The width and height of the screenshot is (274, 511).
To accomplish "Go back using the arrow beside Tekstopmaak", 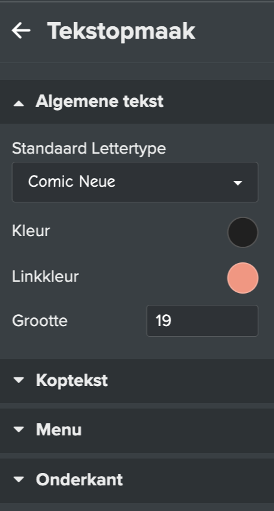I will tap(21, 31).
